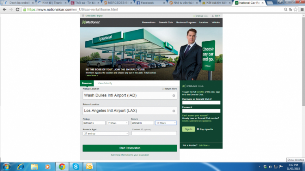Click the green padlock in the address bar
Screen dimensions: 305x171
point(24,9)
